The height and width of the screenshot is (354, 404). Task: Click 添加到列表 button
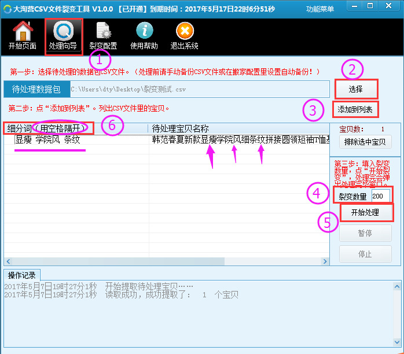355,109
